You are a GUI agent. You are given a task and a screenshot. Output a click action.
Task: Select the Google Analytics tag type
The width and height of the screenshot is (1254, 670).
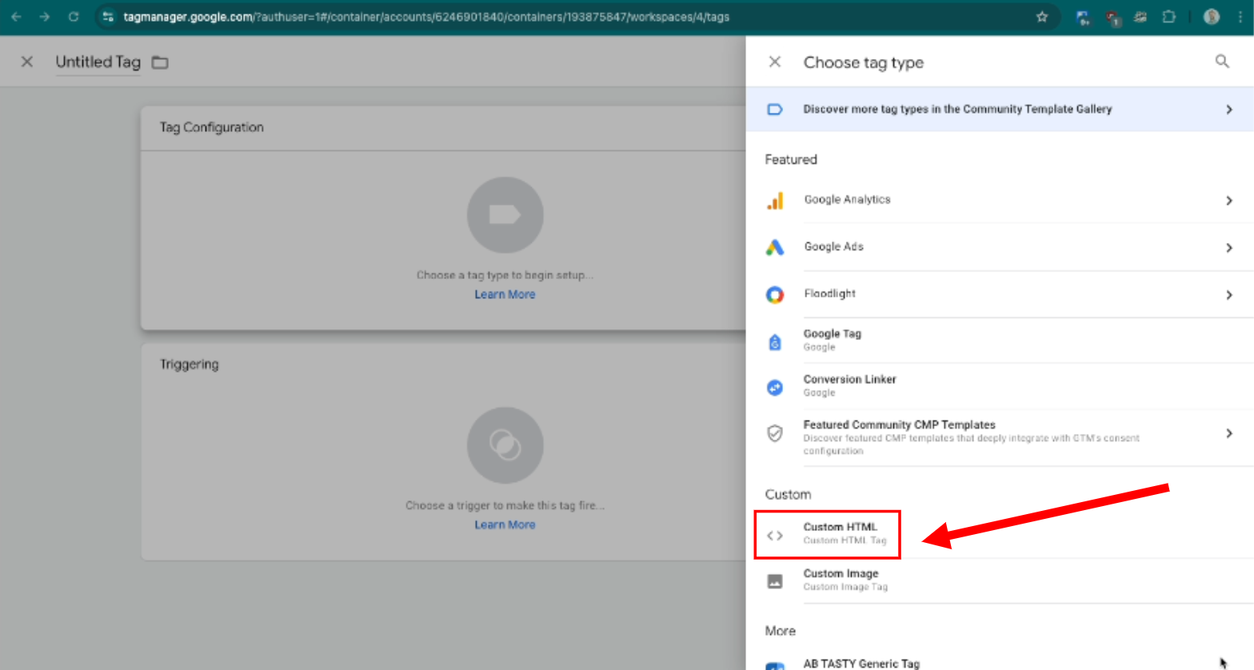click(1000, 201)
